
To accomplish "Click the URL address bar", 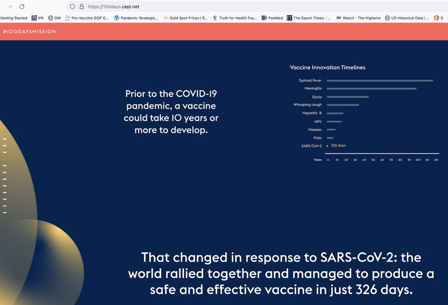I will click(250, 7).
